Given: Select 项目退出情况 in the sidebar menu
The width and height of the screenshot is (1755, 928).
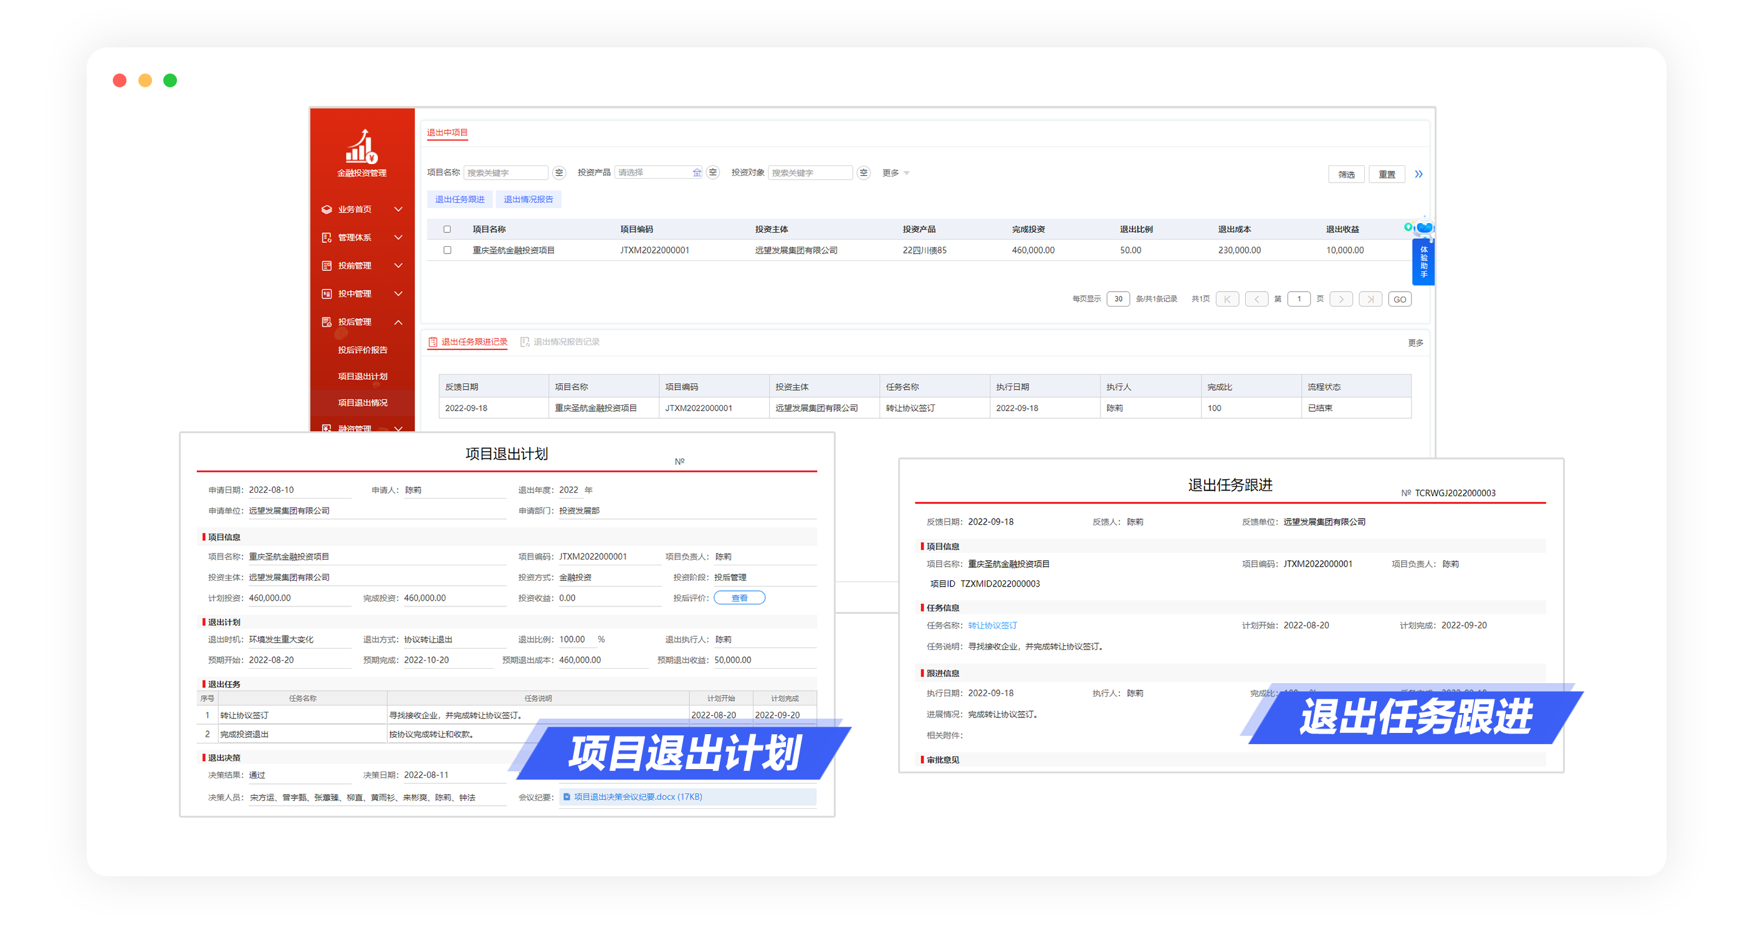Looking at the screenshot, I should (x=363, y=403).
